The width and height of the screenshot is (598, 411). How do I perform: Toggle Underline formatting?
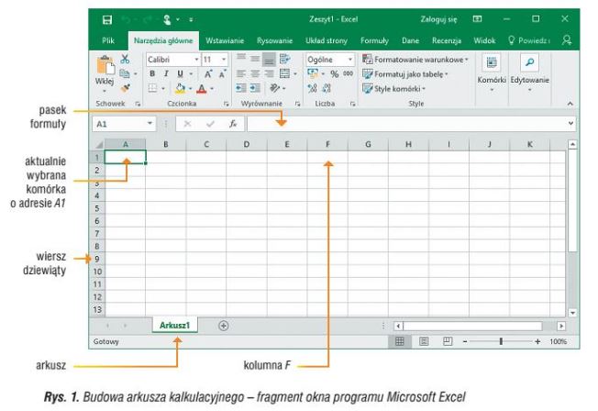coord(180,74)
